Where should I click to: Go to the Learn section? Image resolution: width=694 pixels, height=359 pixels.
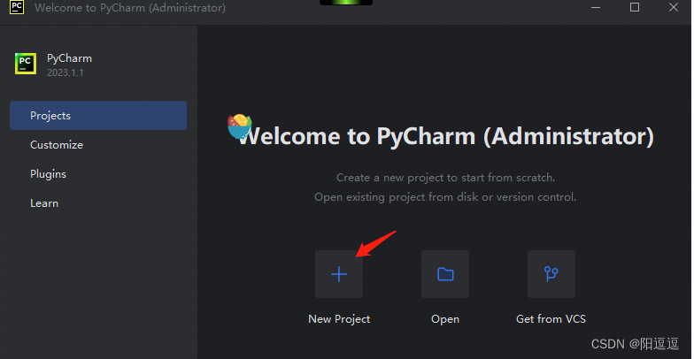point(44,203)
